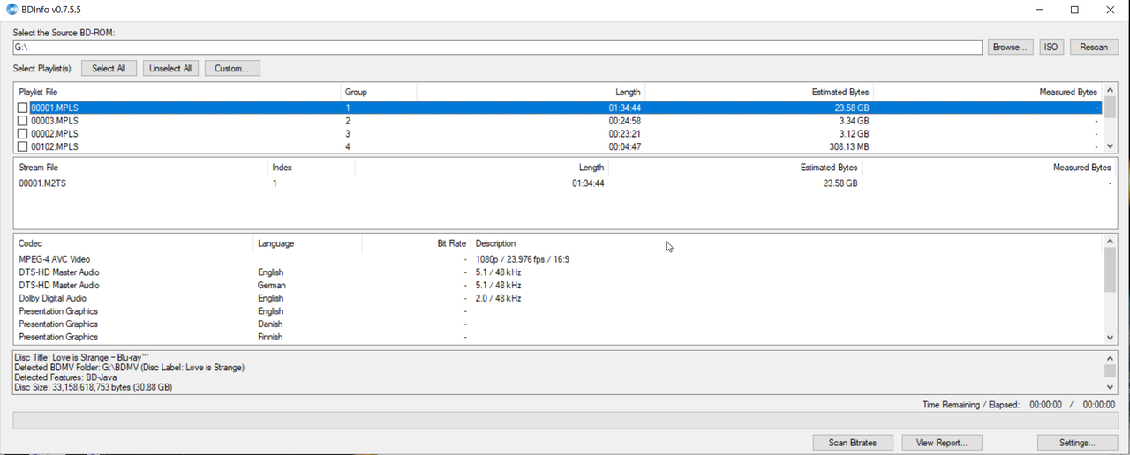
Task: Click codec list scrollbar down arrow
Action: coord(1110,338)
